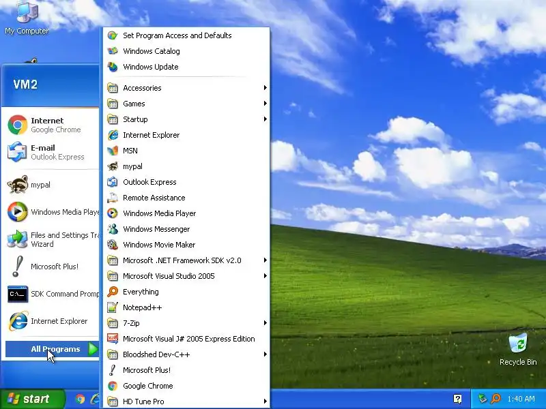Click the Everything text label
The width and height of the screenshot is (546, 409).
(x=141, y=292)
